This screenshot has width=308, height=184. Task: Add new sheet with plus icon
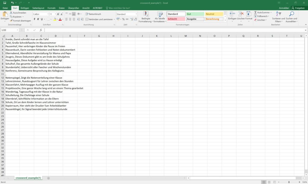(x=48, y=178)
